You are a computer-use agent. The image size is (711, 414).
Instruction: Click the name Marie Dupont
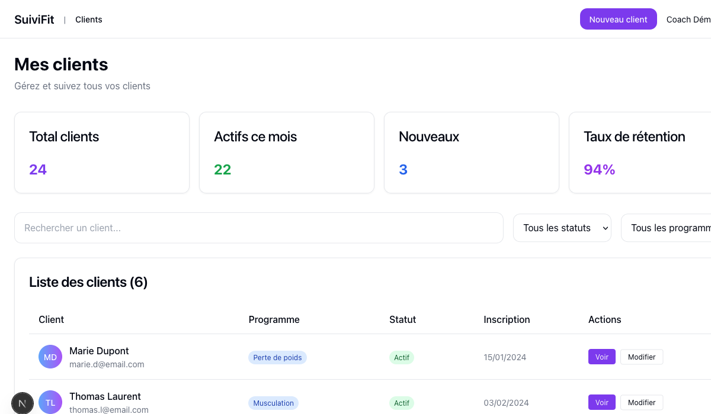(x=99, y=351)
